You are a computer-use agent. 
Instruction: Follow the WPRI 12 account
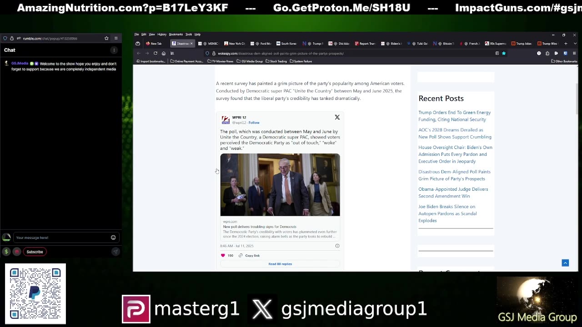254,123
